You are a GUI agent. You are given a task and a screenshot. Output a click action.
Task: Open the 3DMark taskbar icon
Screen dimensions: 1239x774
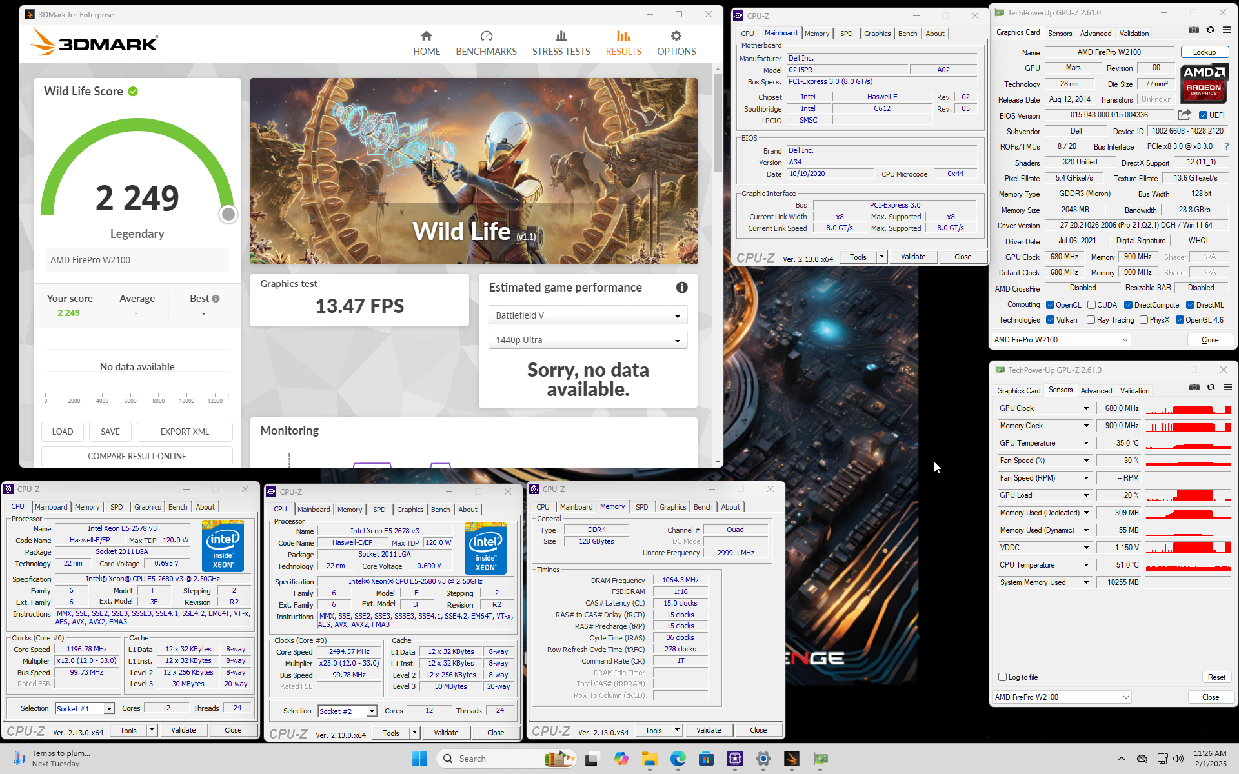point(791,759)
